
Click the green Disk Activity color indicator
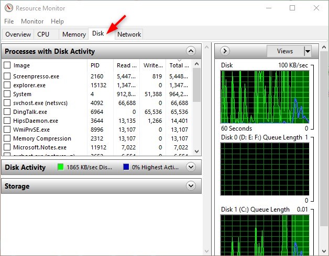click(62, 167)
